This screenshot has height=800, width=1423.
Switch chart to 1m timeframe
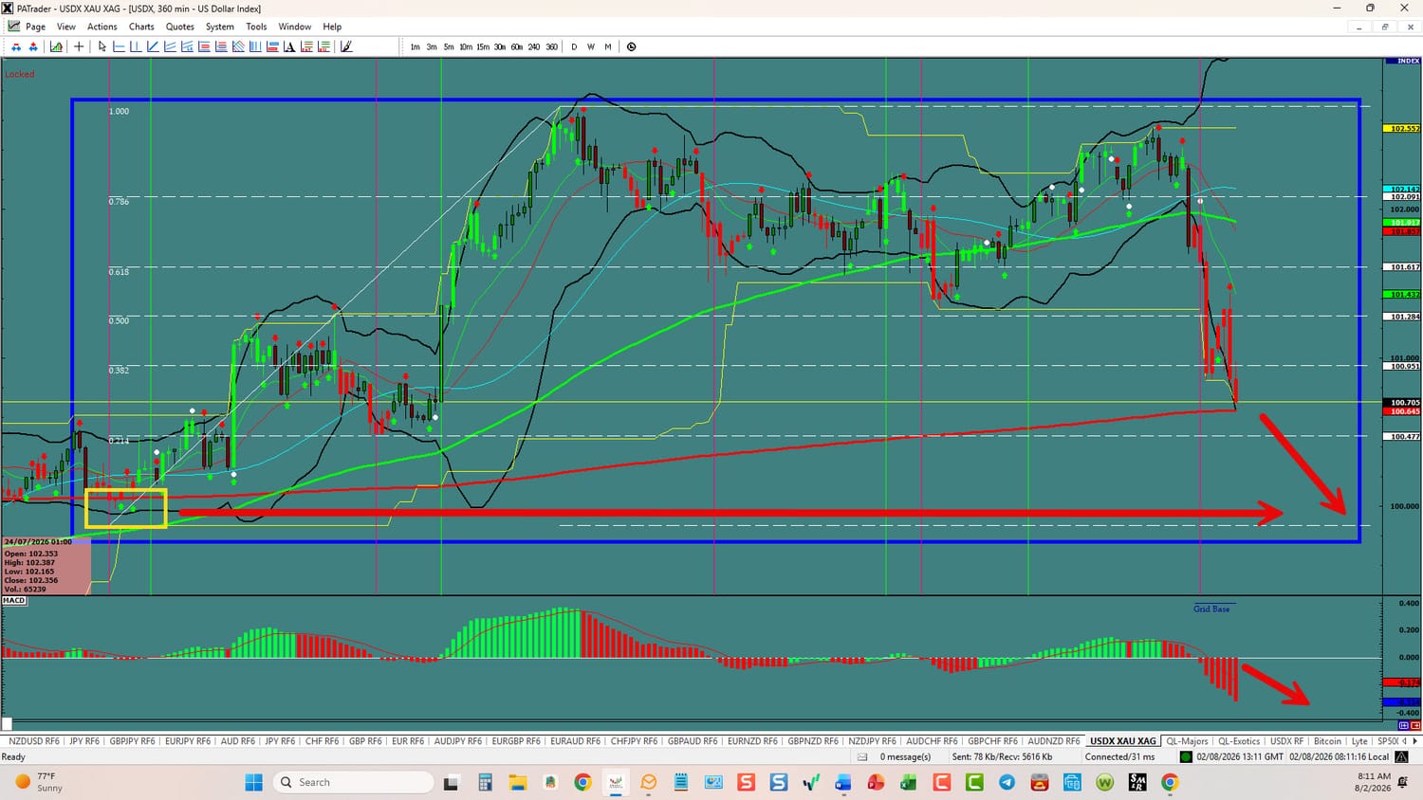(415, 46)
